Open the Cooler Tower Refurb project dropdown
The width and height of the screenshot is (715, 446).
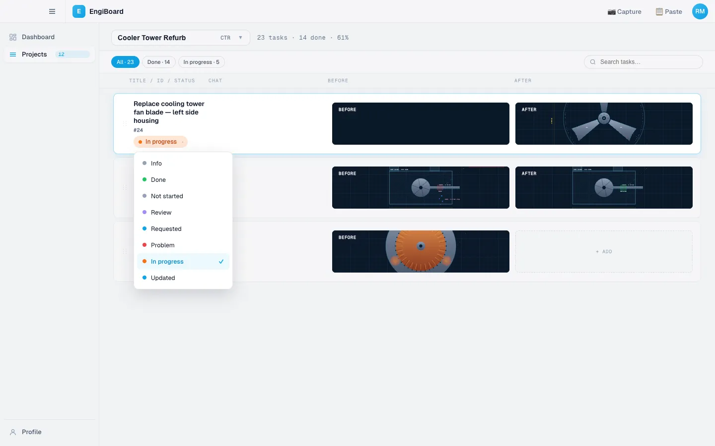click(x=181, y=38)
